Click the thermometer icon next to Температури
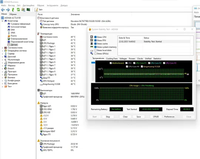200x159 pixels. point(39,34)
